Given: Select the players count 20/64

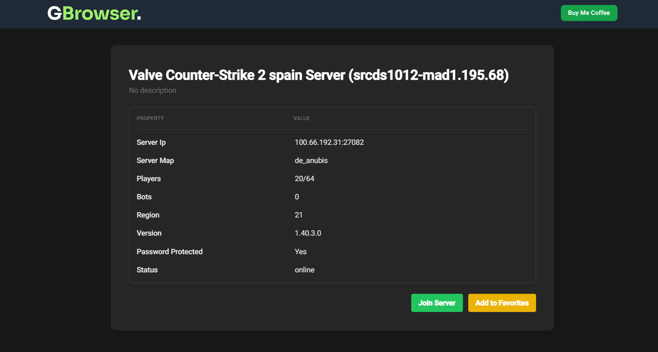Looking at the screenshot, I should click(305, 179).
